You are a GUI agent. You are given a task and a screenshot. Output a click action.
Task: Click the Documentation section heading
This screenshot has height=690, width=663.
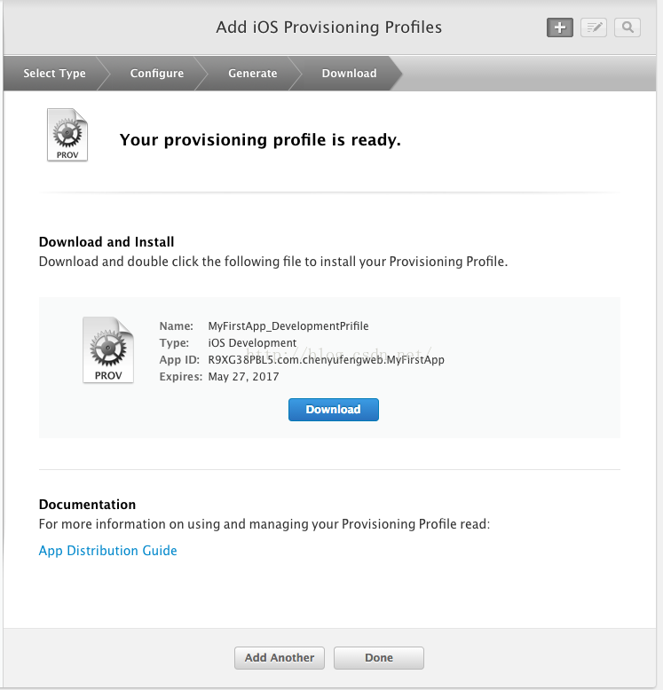87,505
